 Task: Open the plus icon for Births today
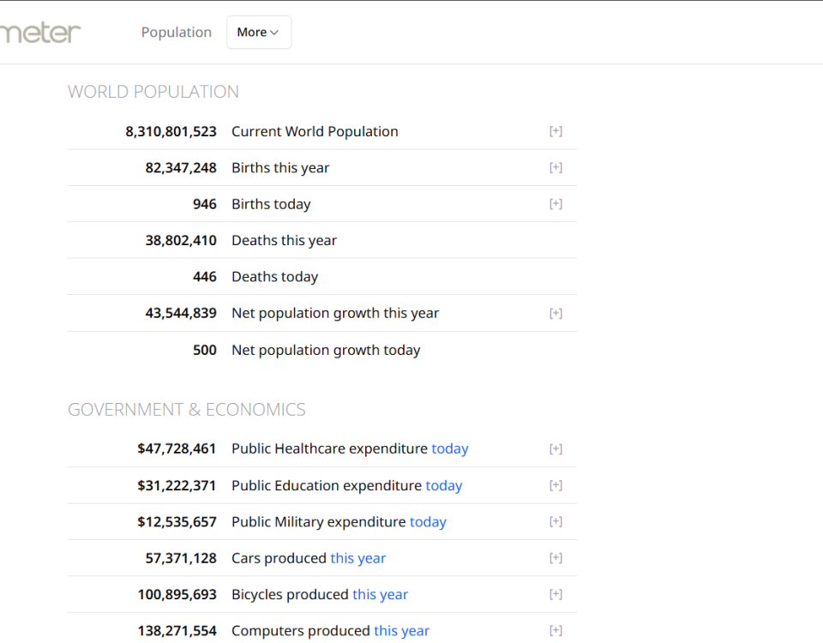pyautogui.click(x=556, y=204)
